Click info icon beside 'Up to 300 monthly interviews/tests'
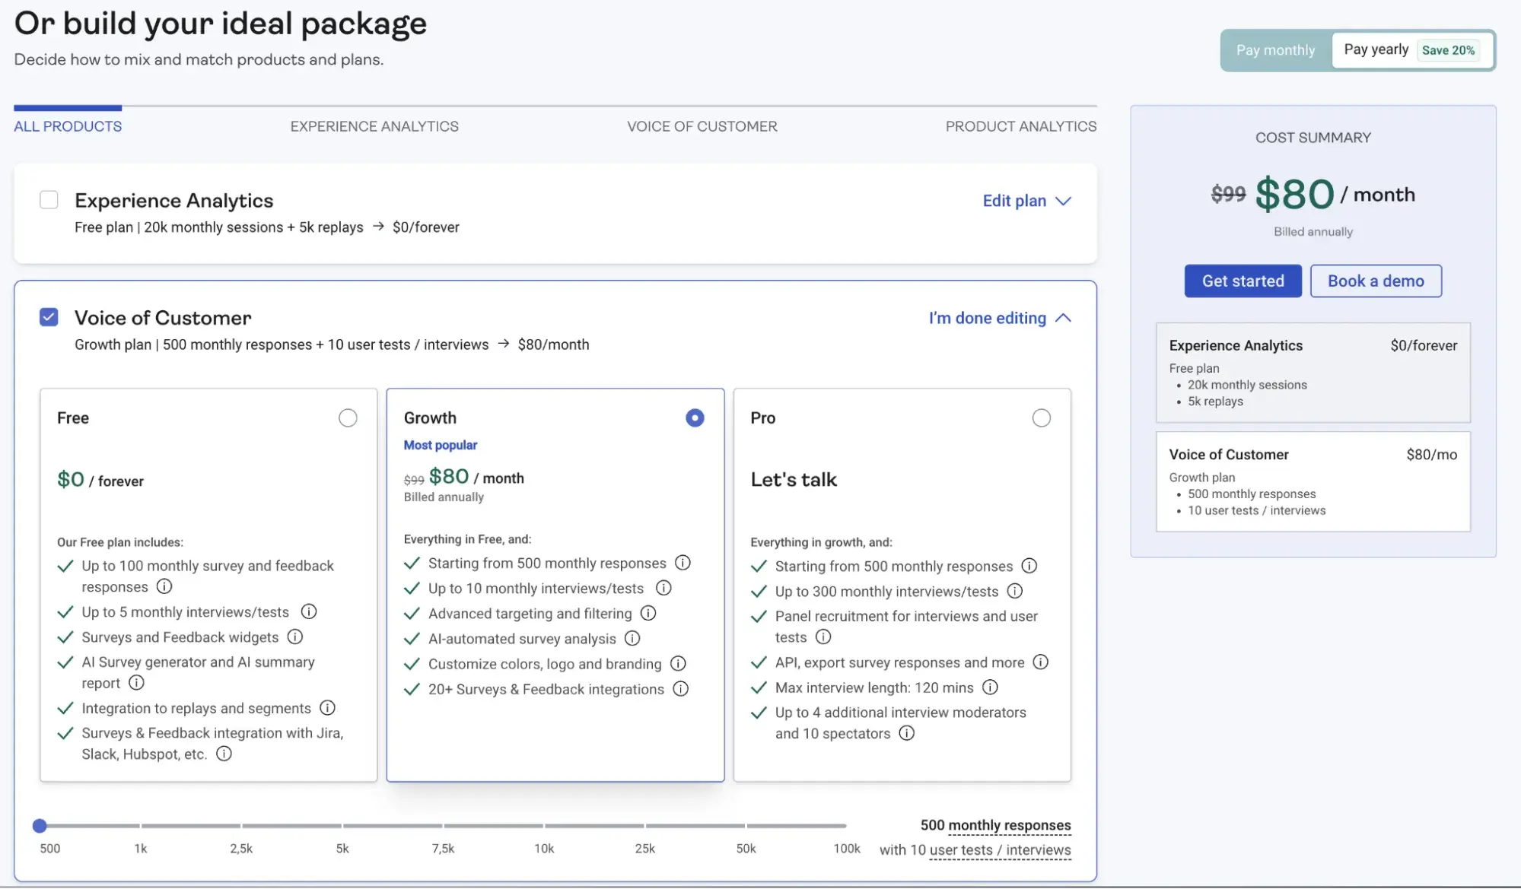 tap(1015, 591)
